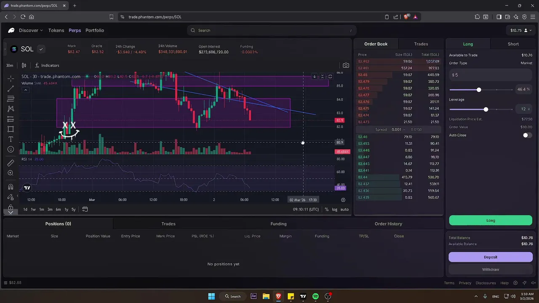Go to Tokens in top navigation
The image size is (539, 303).
pyautogui.click(x=56, y=30)
